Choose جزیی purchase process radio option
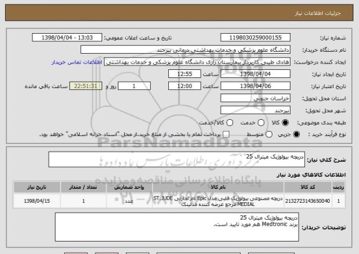The width and height of the screenshot is (359, 254). pos(296,135)
